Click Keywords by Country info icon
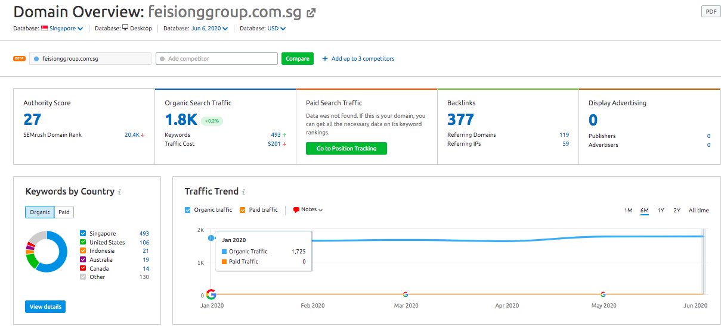The height and width of the screenshot is (326, 721). 119,192
